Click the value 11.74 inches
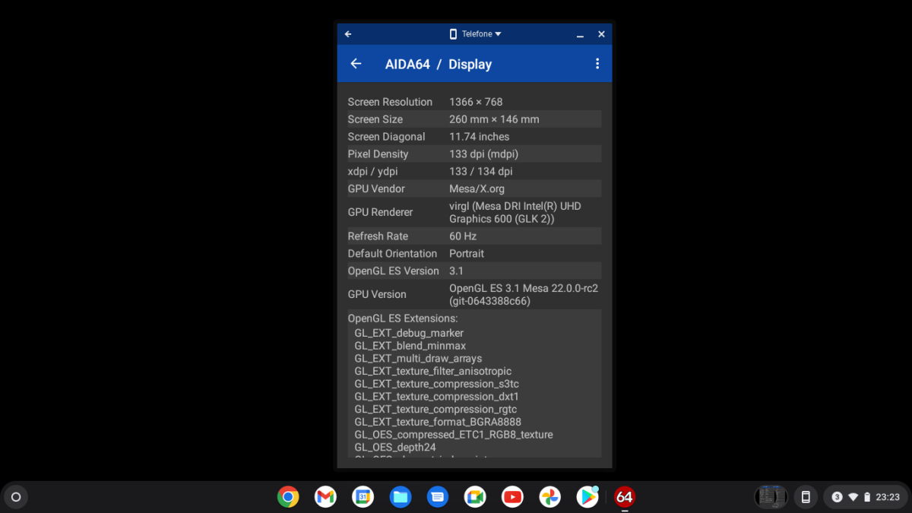The height and width of the screenshot is (513, 912). 480,137
